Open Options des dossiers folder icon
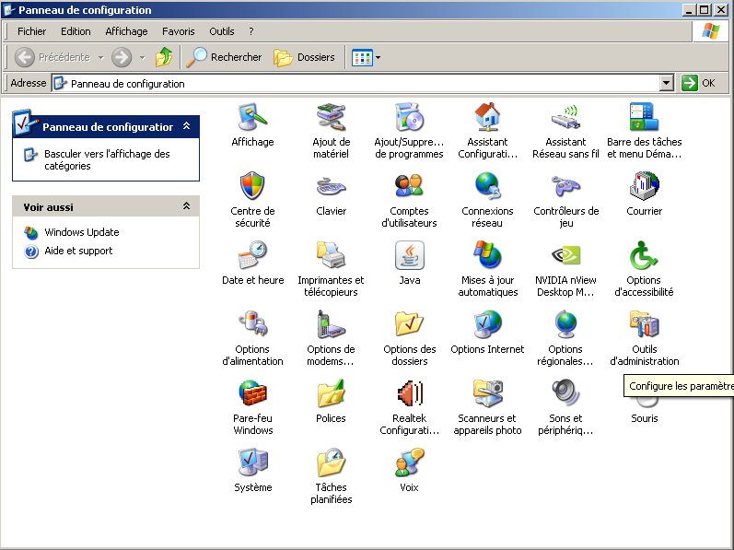 pos(409,324)
